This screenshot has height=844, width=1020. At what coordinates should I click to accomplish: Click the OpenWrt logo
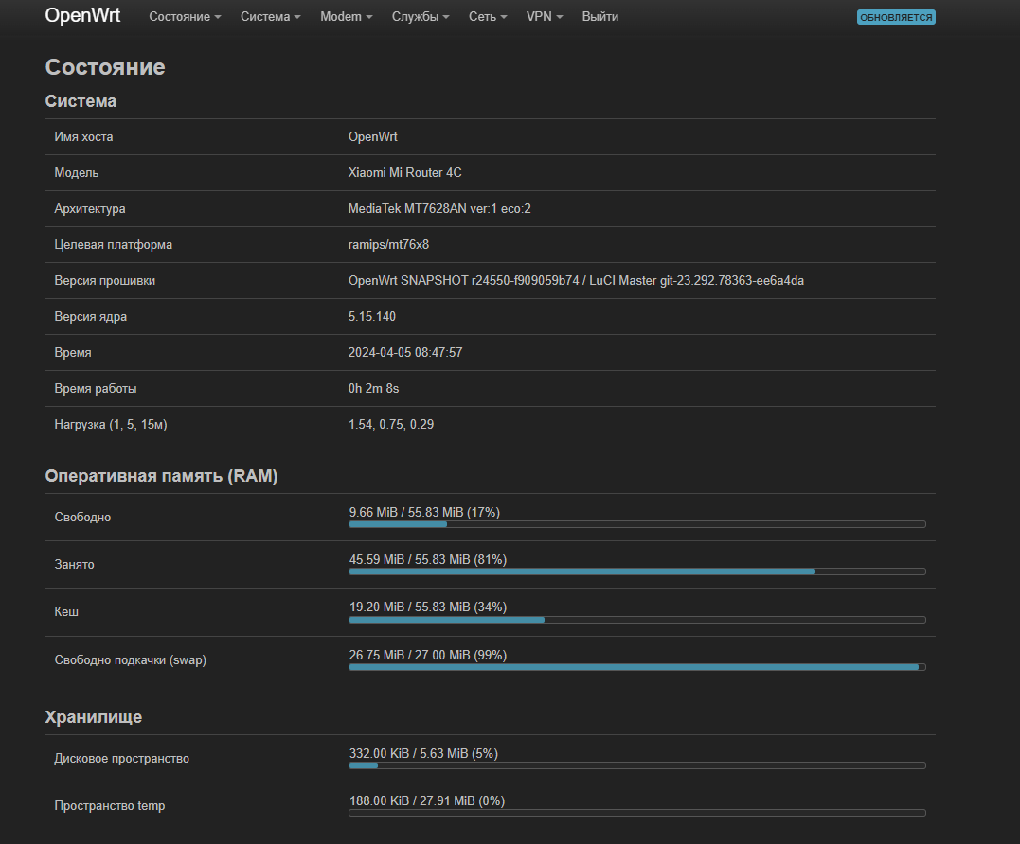[x=81, y=15]
